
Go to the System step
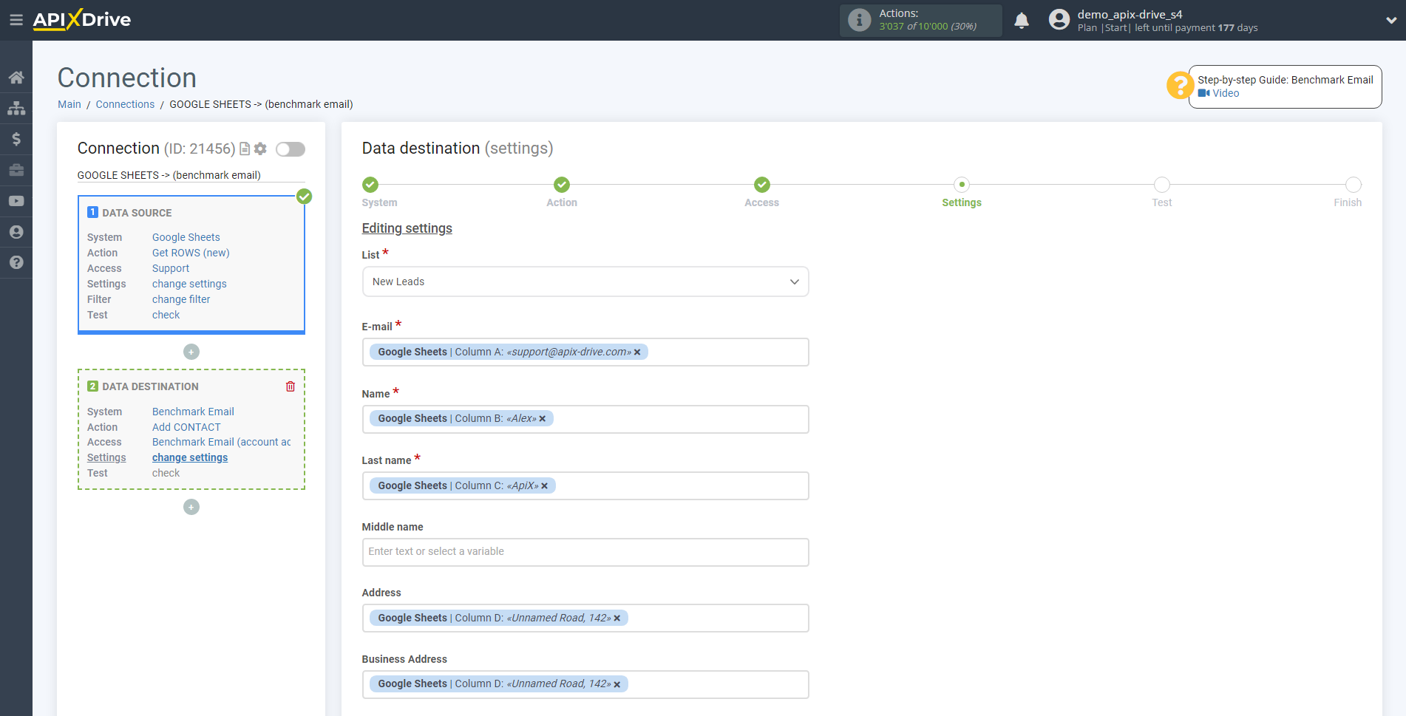[370, 185]
